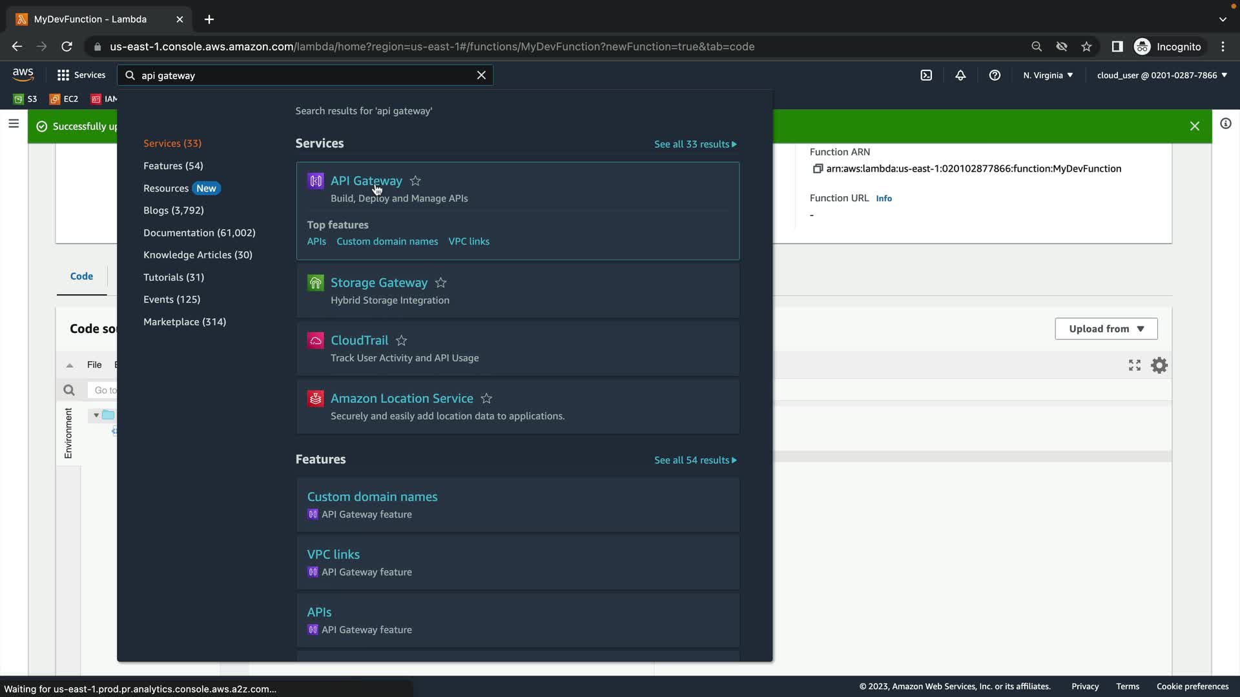Open AWS CloudShell icon in header
1240x697 pixels.
tap(926, 76)
